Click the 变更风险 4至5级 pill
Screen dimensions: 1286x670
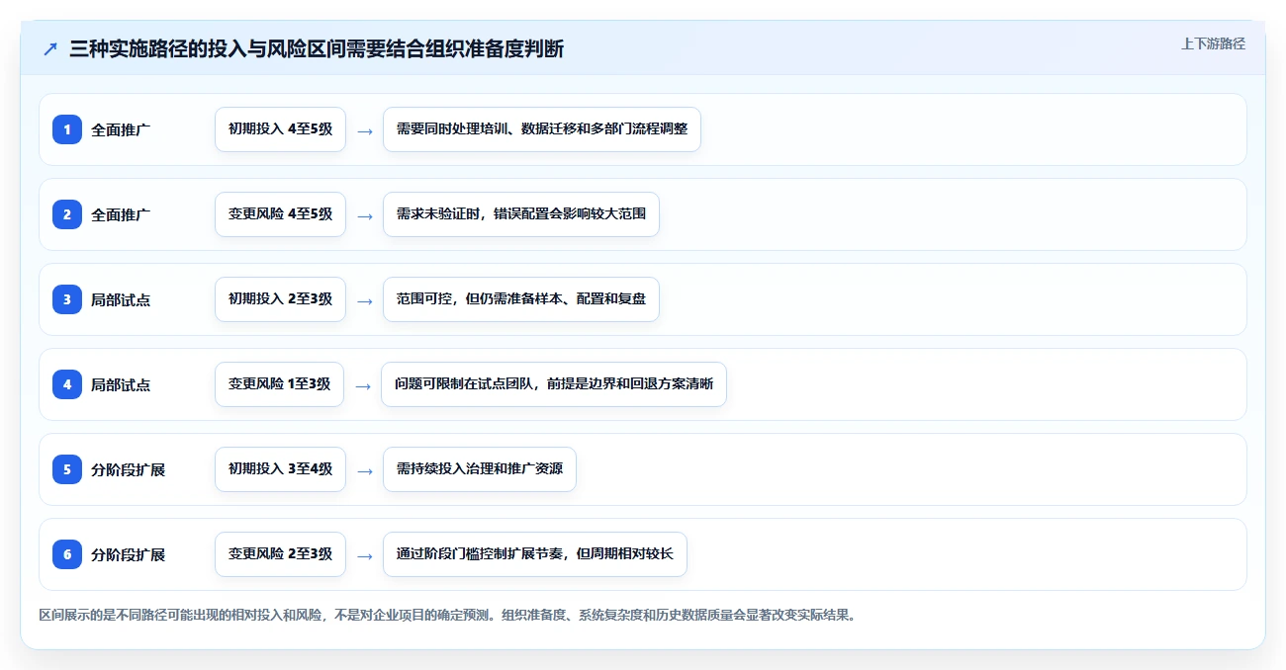pyautogui.click(x=280, y=214)
